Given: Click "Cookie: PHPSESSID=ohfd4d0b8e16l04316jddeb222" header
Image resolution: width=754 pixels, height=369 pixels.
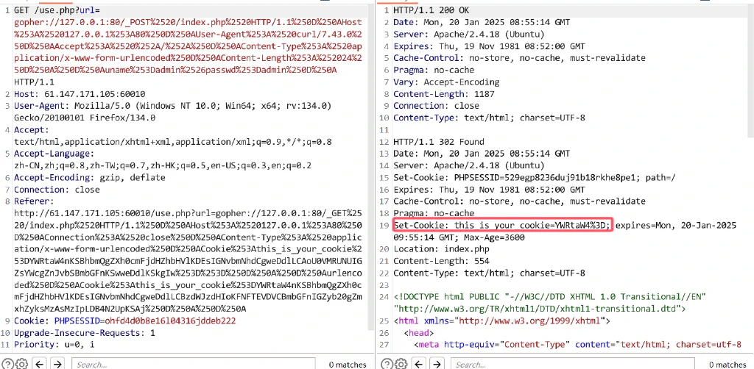Looking at the screenshot, I should coord(124,320).
